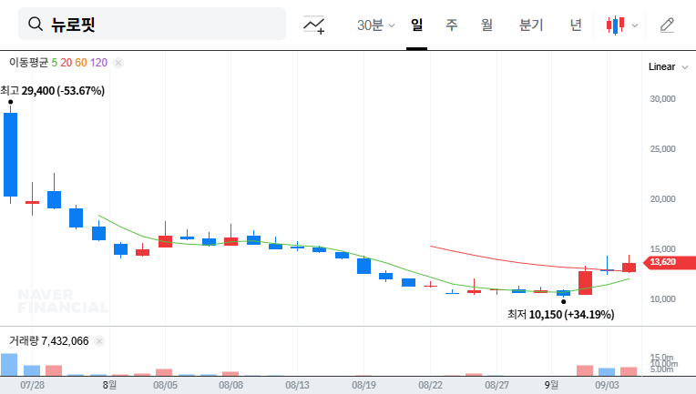The width and height of the screenshot is (696, 394).
Task: Click the 09/03 date axis label
Action: [607, 385]
